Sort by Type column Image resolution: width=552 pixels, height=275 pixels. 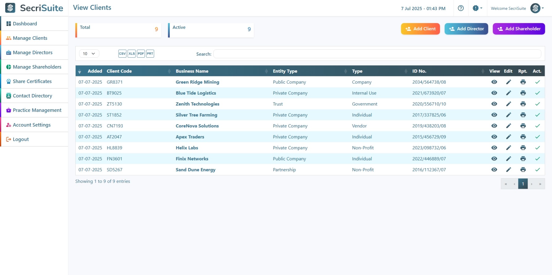click(380, 71)
